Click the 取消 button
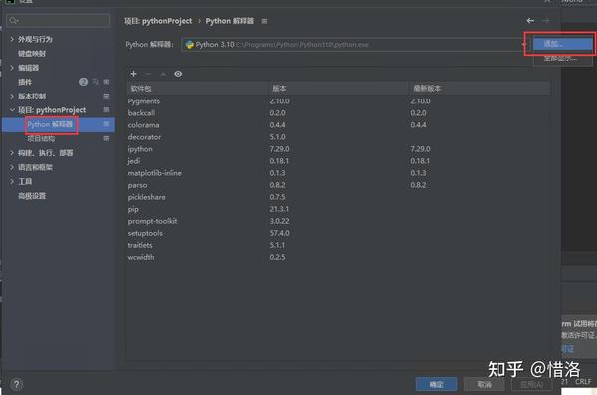 point(484,384)
